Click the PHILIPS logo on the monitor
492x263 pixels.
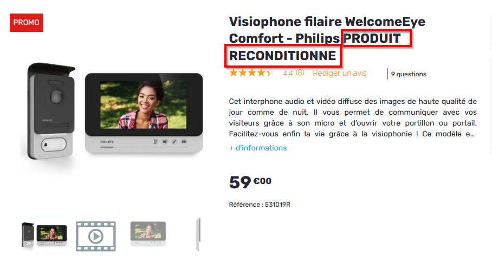click(x=107, y=142)
